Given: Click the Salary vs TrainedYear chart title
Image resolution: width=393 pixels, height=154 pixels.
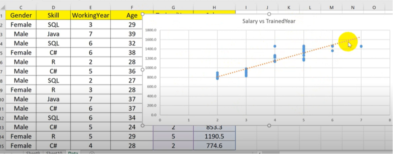Looking at the screenshot, I should point(269,22).
